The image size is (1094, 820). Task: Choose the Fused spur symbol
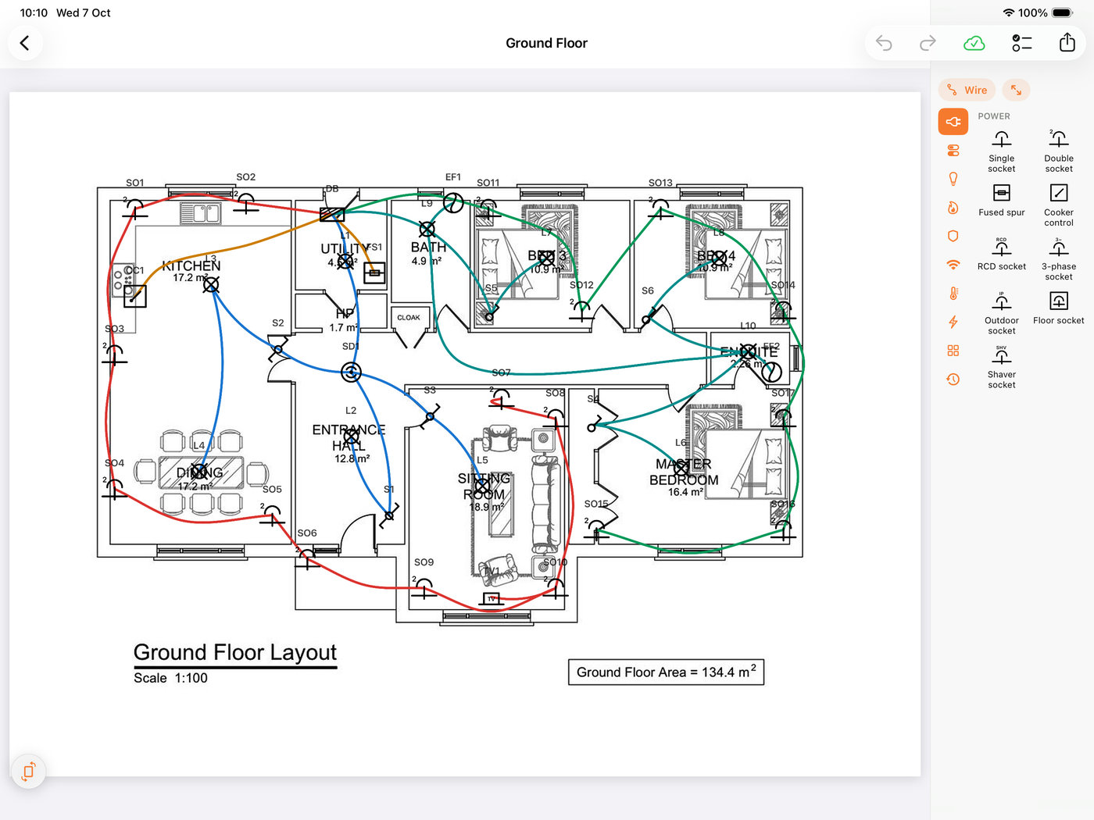pyautogui.click(x=1001, y=200)
